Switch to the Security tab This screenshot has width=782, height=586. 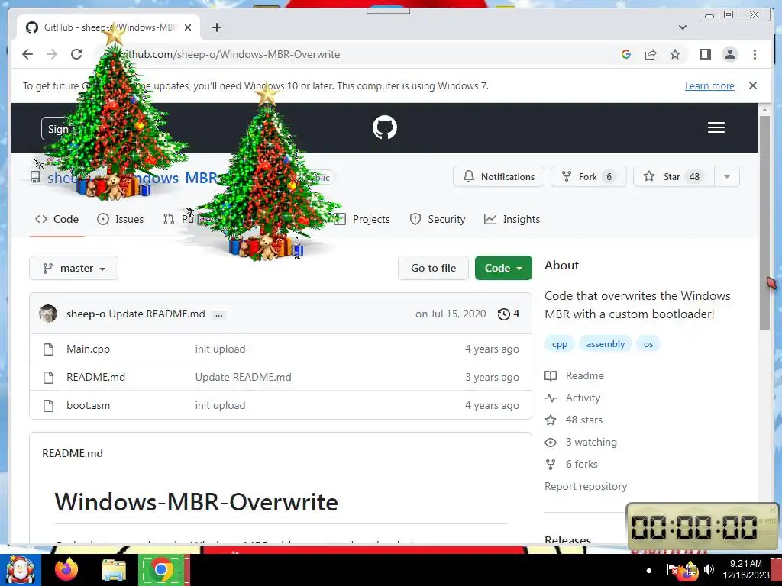[x=438, y=219]
